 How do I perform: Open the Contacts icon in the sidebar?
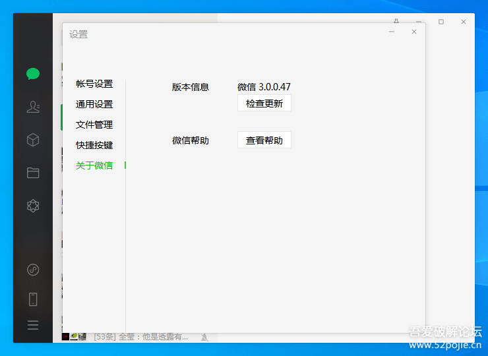[33, 107]
